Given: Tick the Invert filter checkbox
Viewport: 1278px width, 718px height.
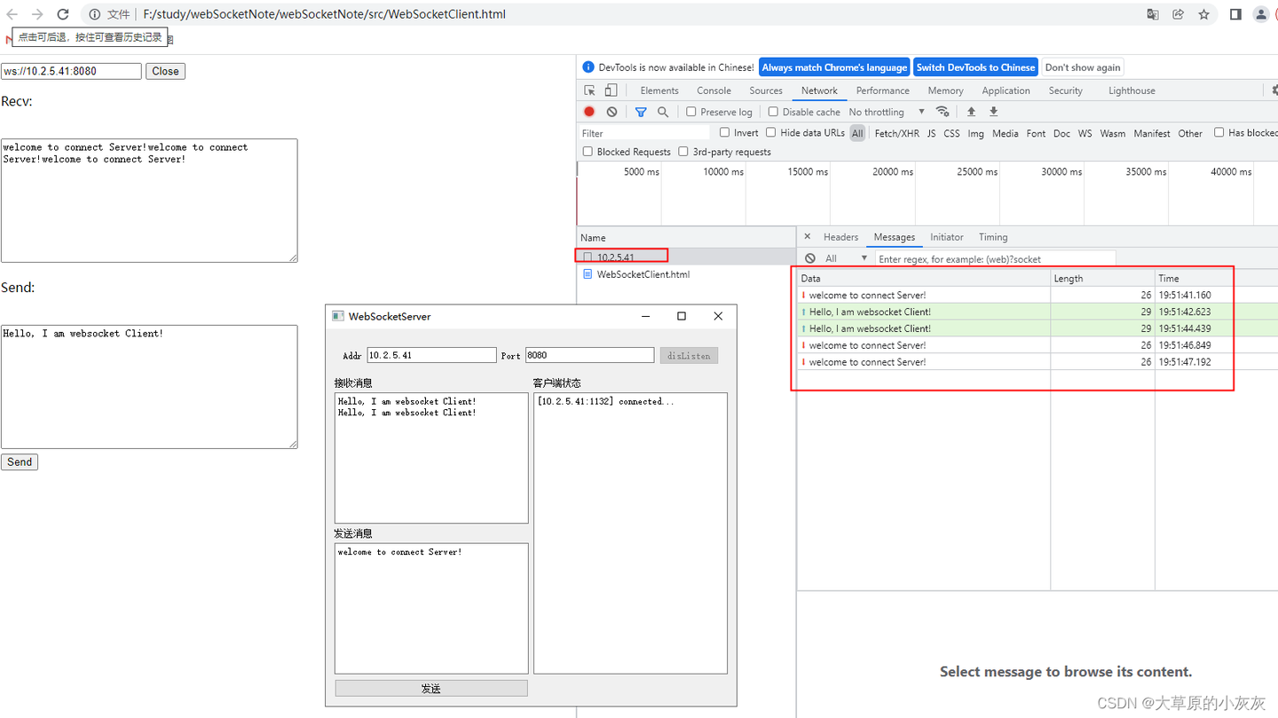Looking at the screenshot, I should (725, 132).
